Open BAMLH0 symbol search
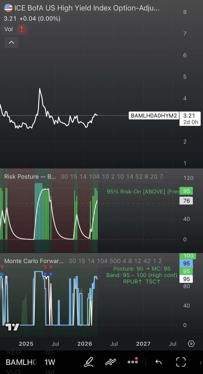 point(21,362)
